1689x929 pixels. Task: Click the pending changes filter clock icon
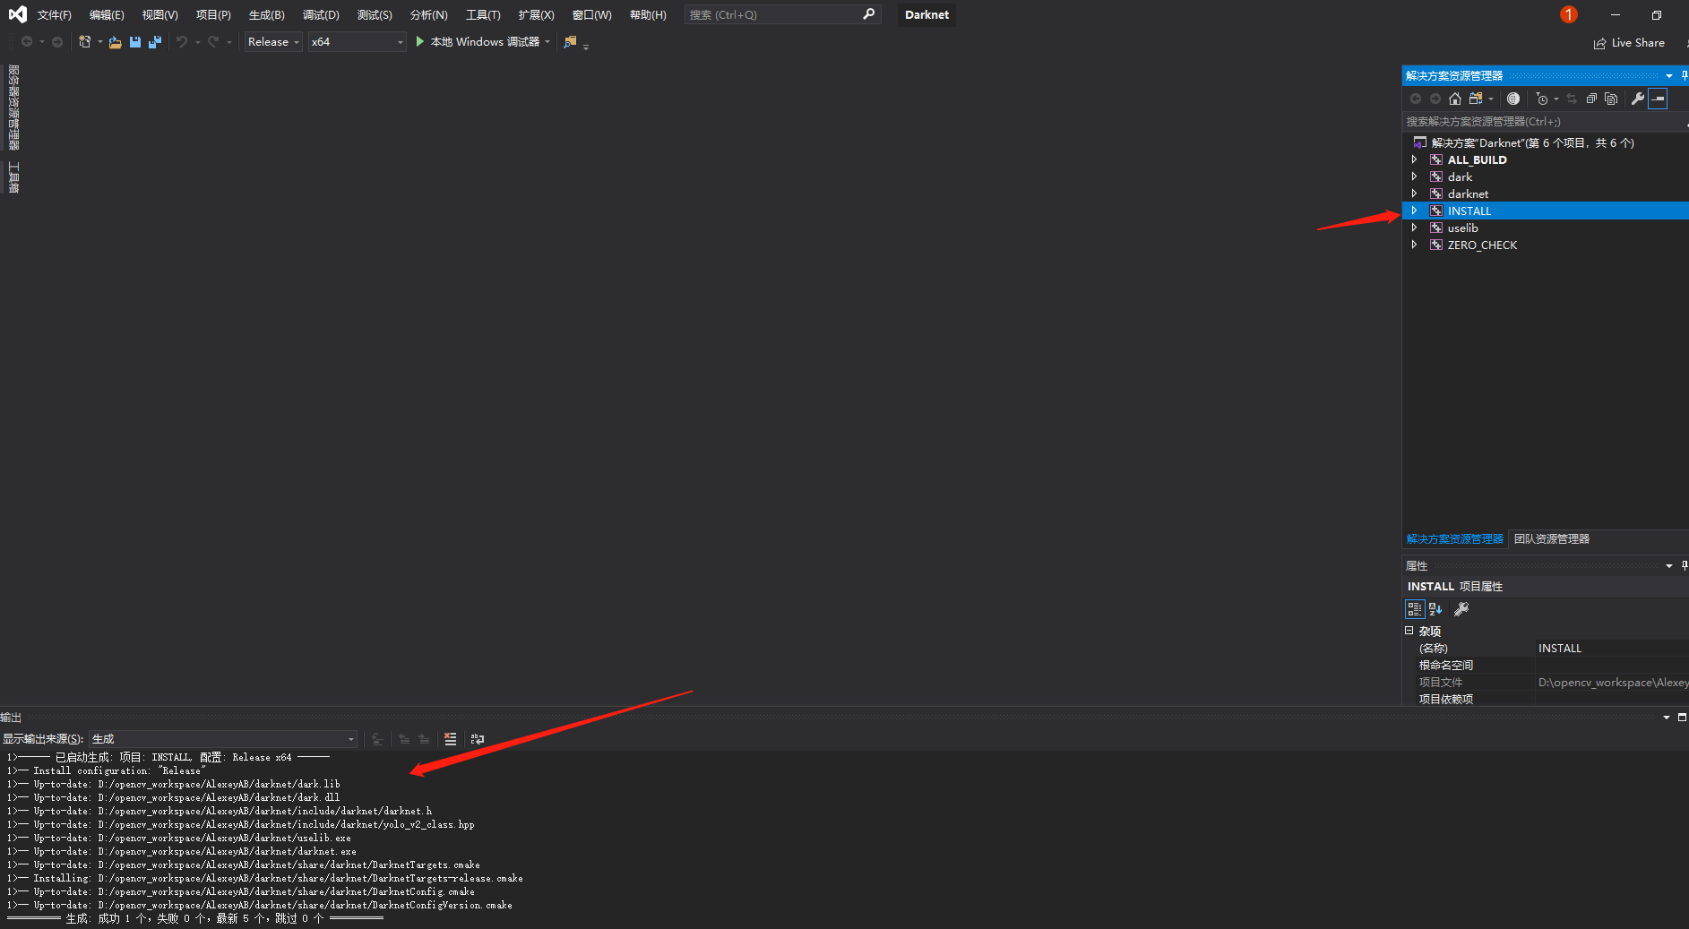pyautogui.click(x=1542, y=99)
